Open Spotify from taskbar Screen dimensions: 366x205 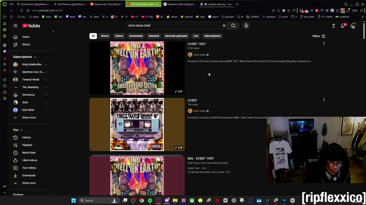click(x=150, y=200)
